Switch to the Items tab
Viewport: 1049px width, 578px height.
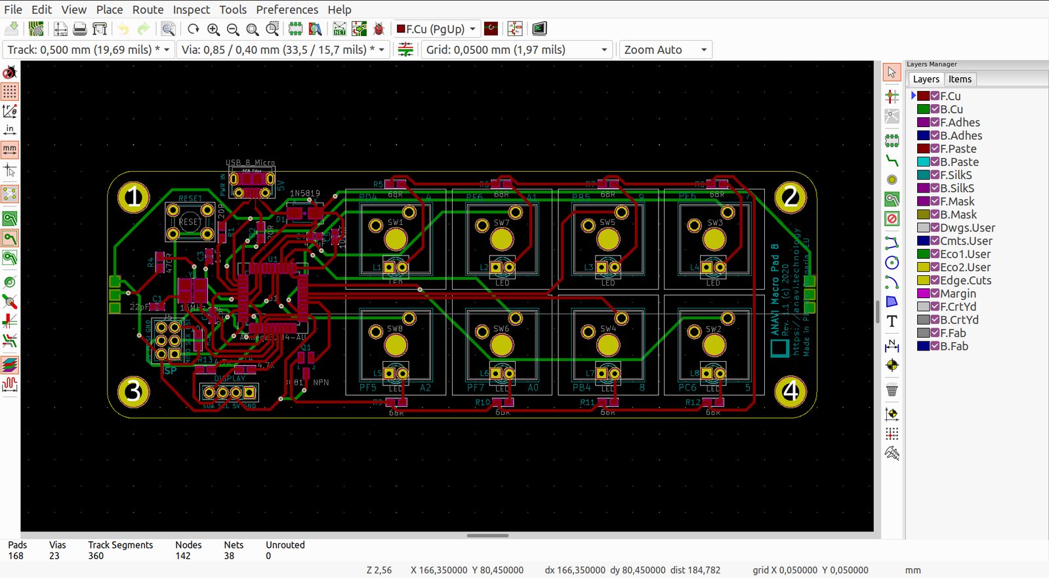tap(959, 79)
